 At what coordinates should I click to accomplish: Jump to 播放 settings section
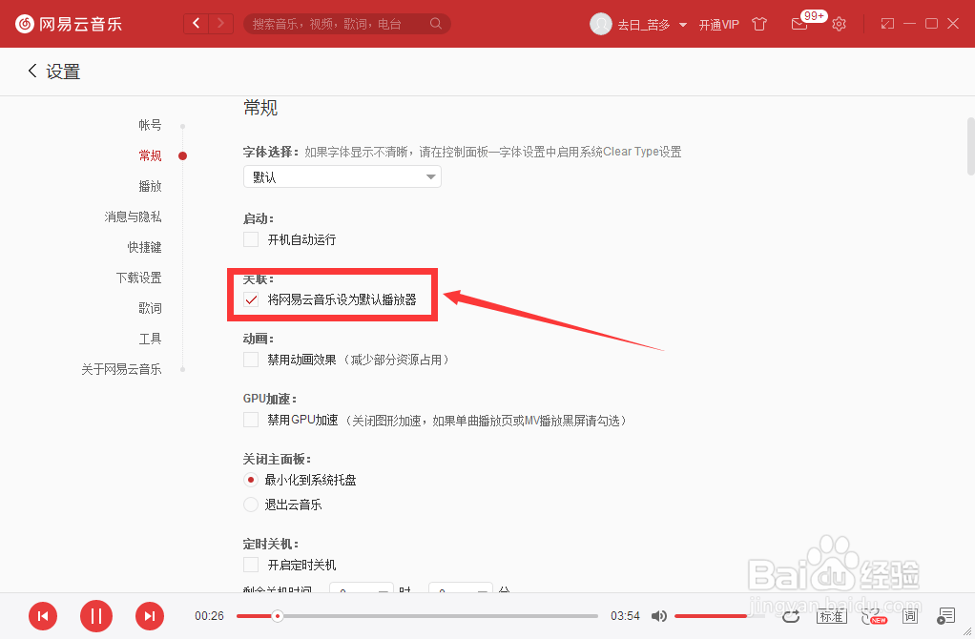(x=150, y=186)
